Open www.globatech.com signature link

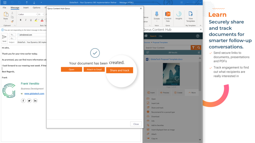tap(34, 93)
